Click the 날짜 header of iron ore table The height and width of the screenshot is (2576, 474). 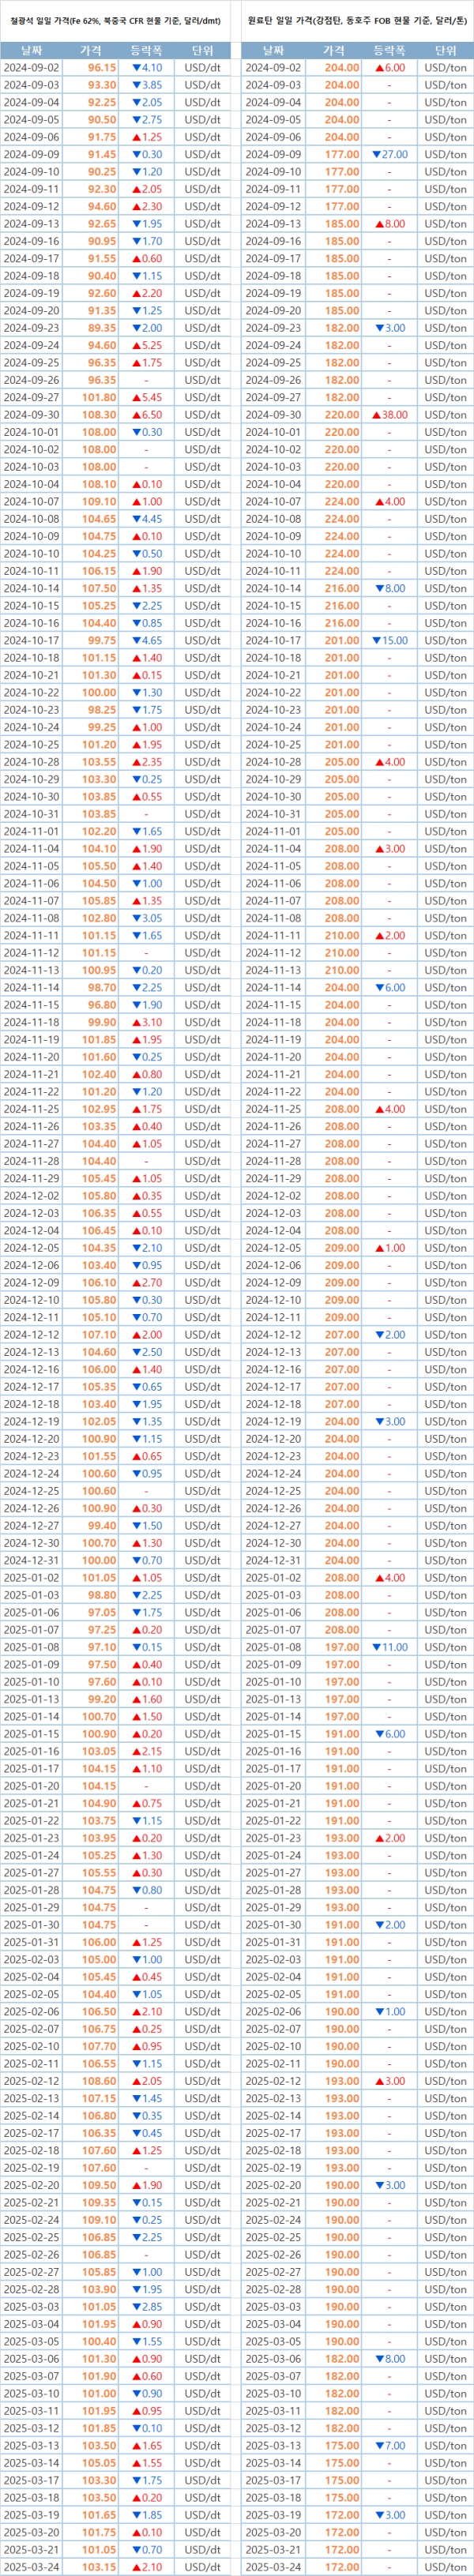[x=31, y=50]
